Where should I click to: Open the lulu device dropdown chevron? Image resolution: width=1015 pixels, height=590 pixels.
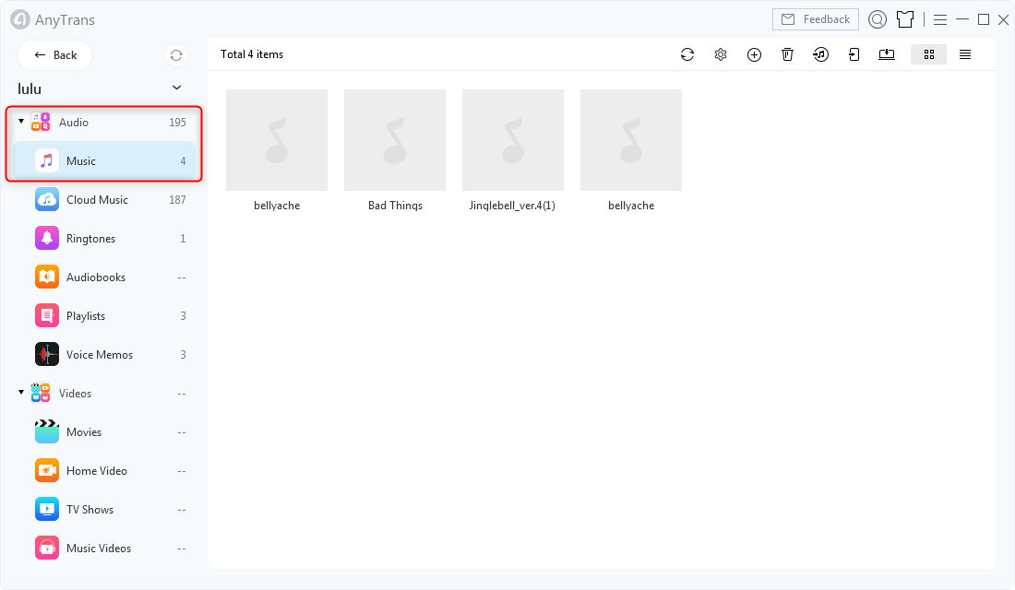click(x=177, y=88)
